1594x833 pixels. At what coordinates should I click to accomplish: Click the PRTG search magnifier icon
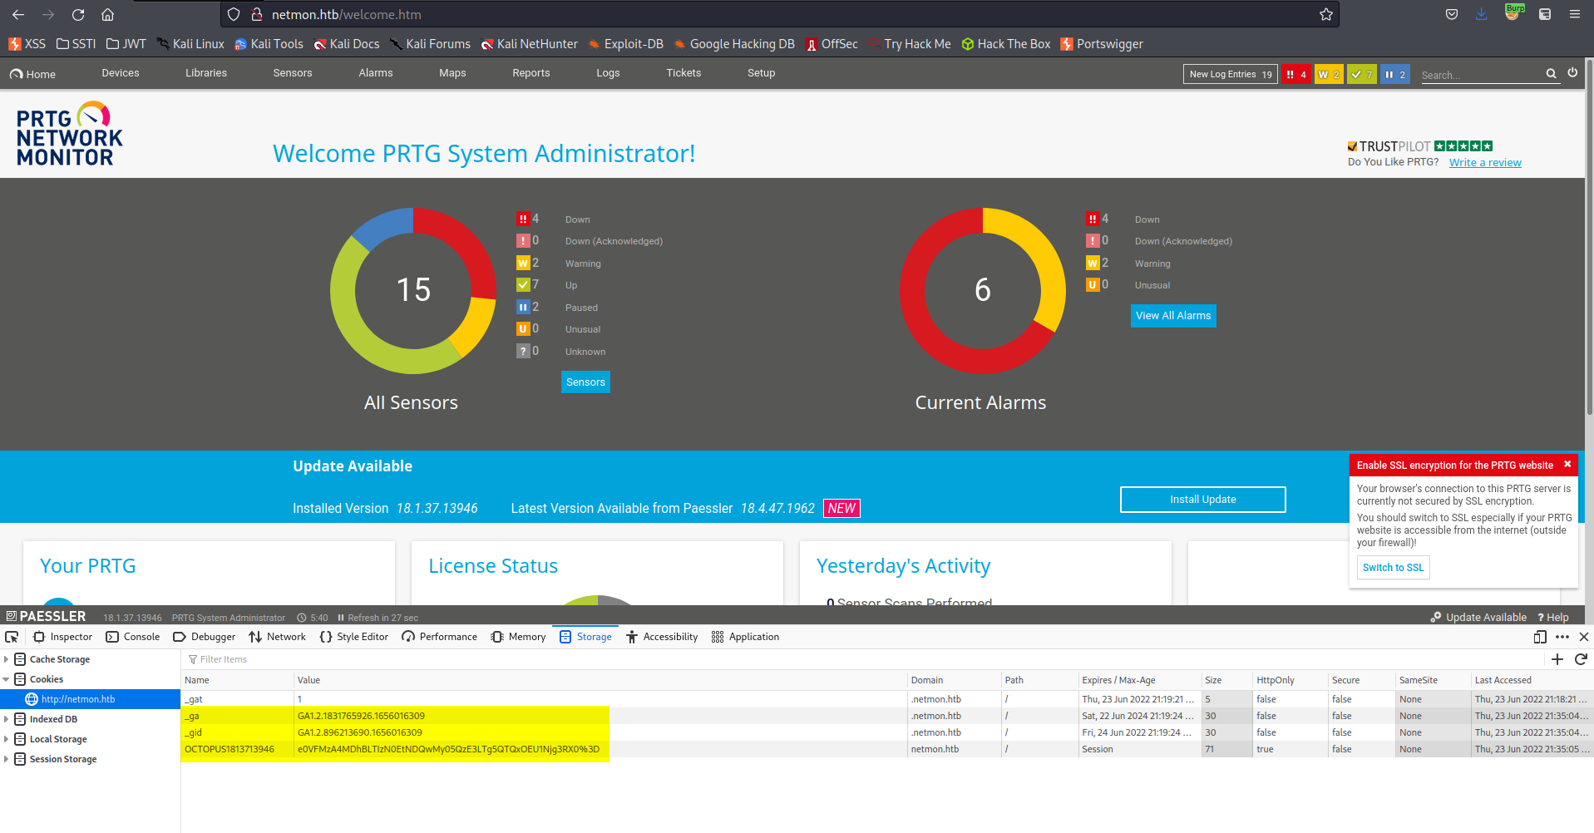click(x=1551, y=74)
